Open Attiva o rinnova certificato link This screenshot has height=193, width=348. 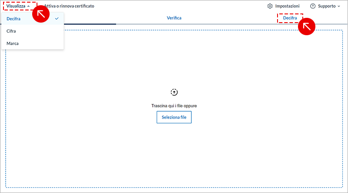[70, 6]
